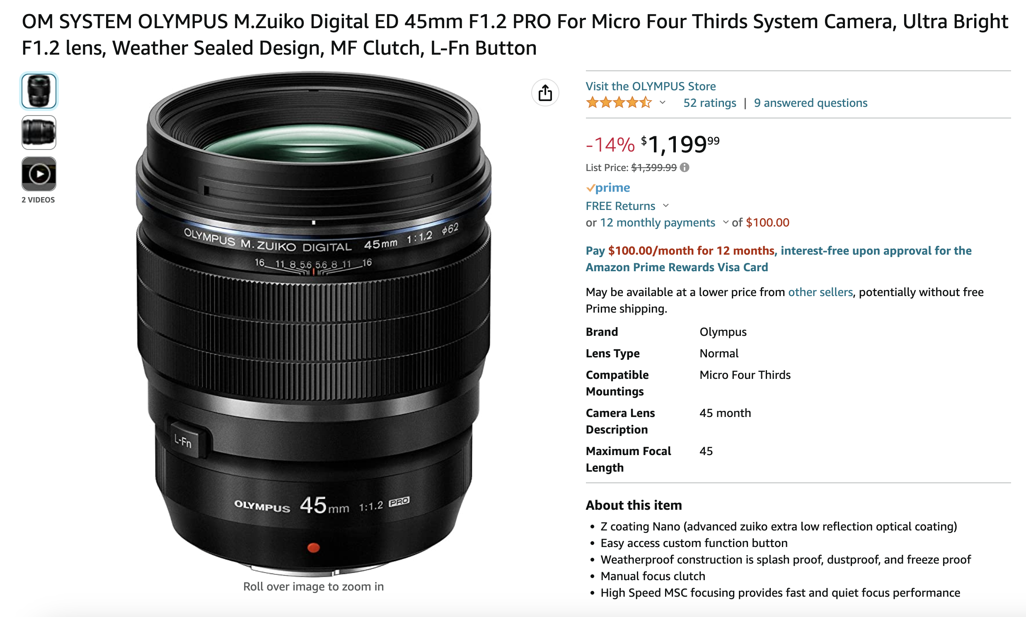The image size is (1026, 617).
Task: Expand the FREE Returns dropdown arrow
Action: coord(665,205)
